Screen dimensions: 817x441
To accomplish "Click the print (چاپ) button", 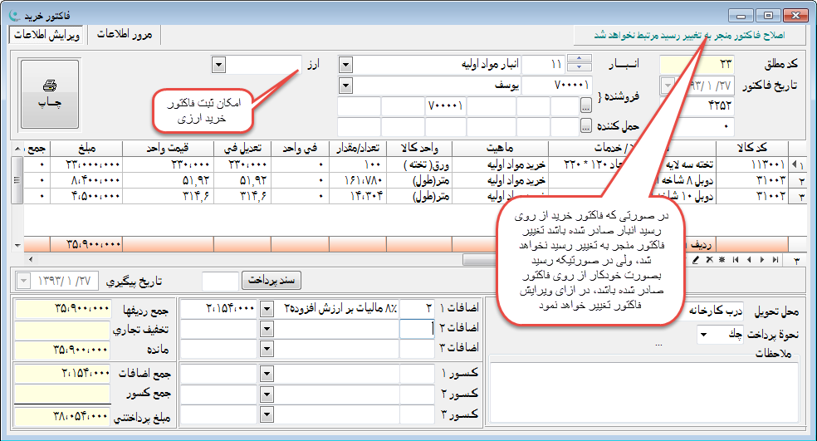I will click(49, 93).
